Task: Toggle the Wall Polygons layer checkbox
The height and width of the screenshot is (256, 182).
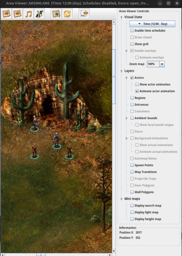Action: coord(132,192)
